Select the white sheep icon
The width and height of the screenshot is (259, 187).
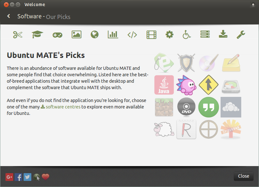(164, 129)
